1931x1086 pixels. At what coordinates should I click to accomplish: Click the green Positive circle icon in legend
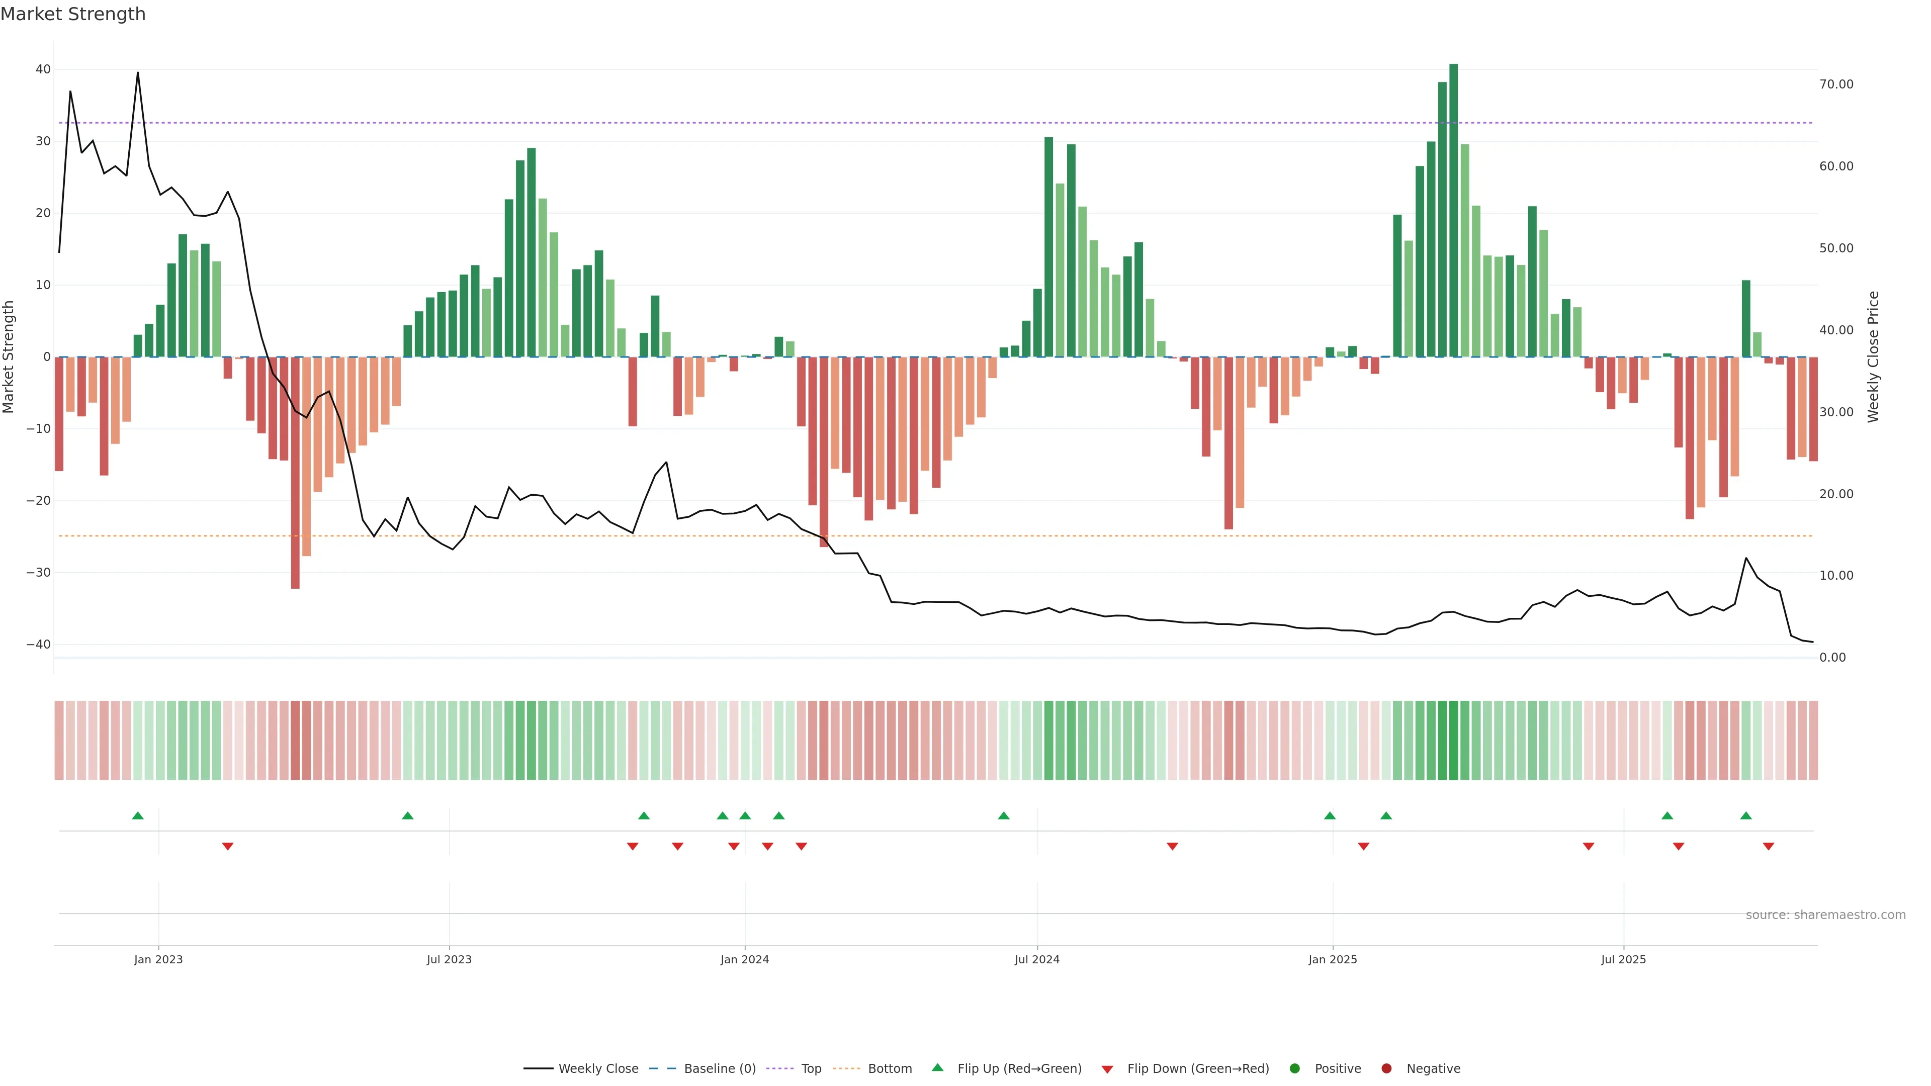1294,1069
